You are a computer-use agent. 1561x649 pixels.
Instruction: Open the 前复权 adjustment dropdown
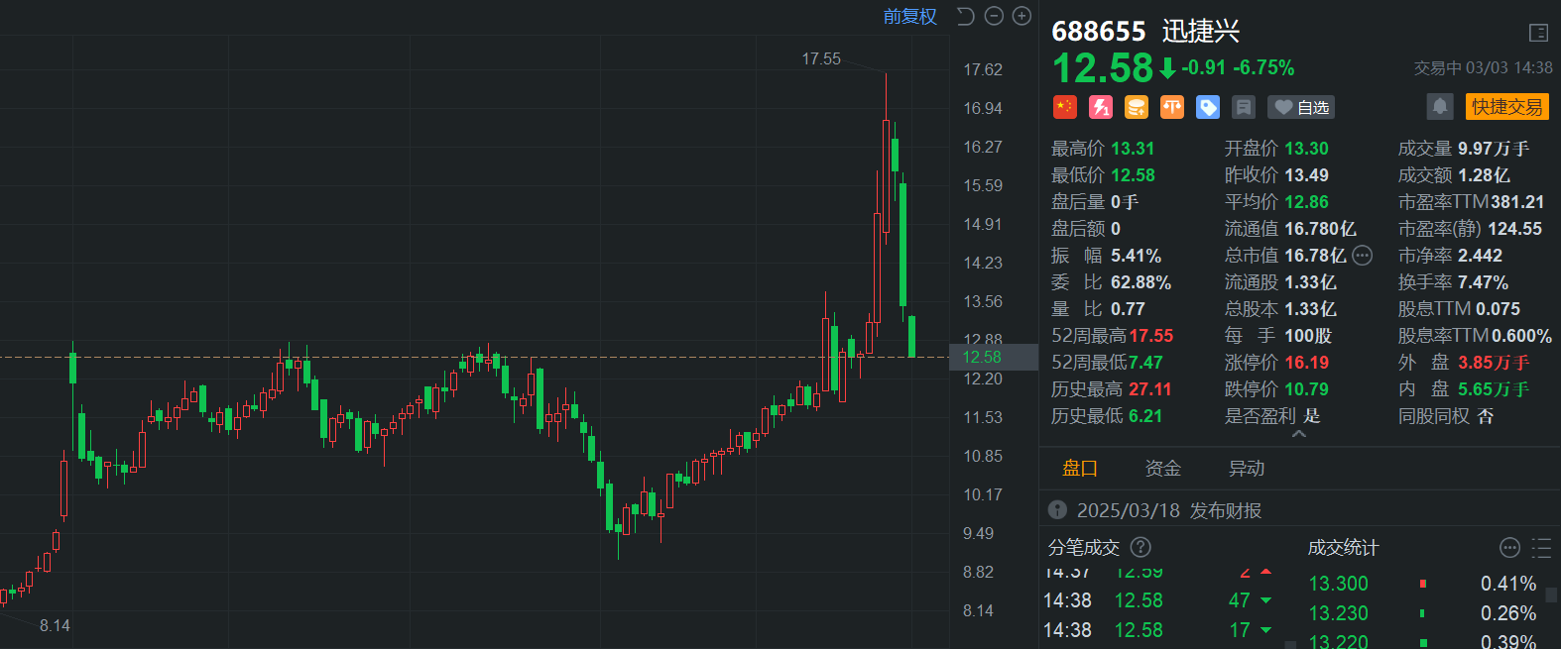(x=909, y=16)
